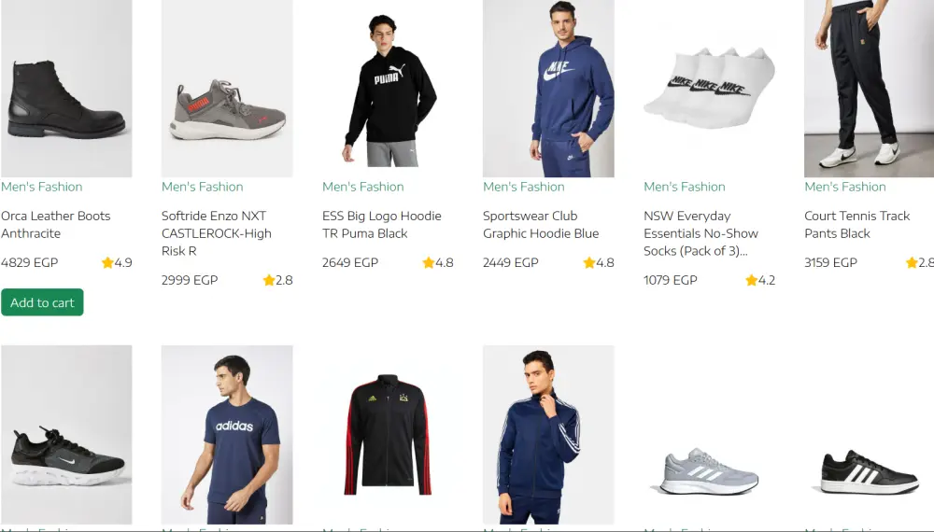Viewport: 934px width, 532px height.
Task: Select the black and red jacket image
Action: [388, 434]
